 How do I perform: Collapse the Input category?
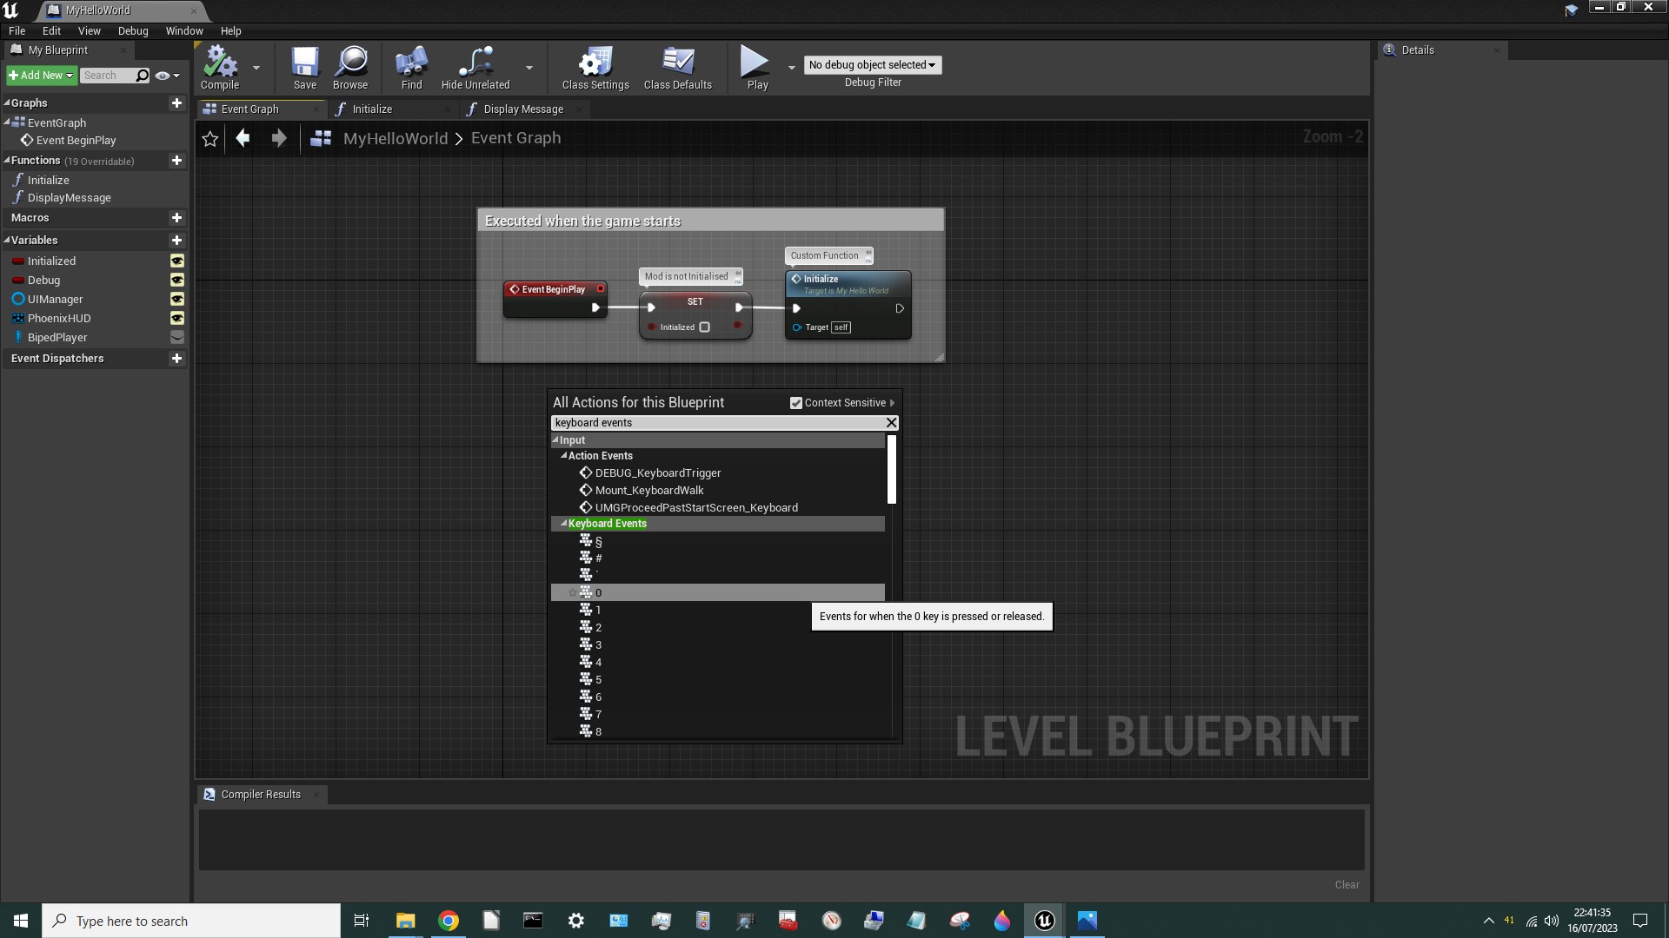(555, 439)
